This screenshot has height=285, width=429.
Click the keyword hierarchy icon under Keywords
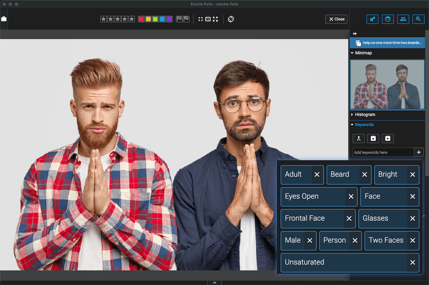[x=359, y=138]
